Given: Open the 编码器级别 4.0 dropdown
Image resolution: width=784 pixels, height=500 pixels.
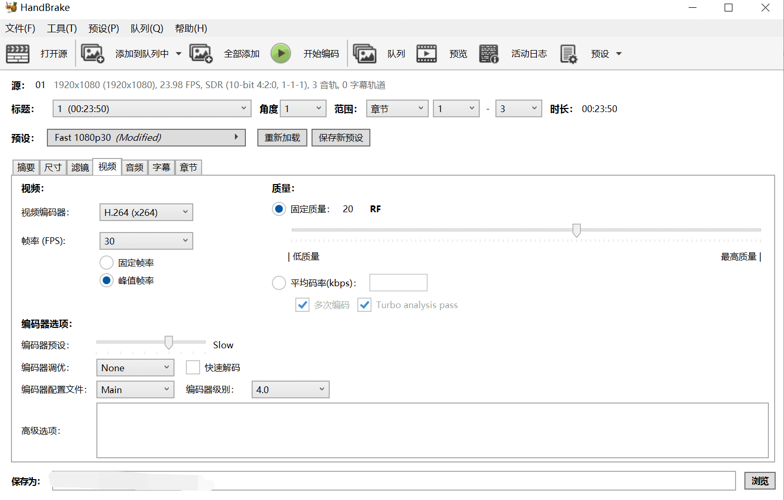Looking at the screenshot, I should [291, 389].
